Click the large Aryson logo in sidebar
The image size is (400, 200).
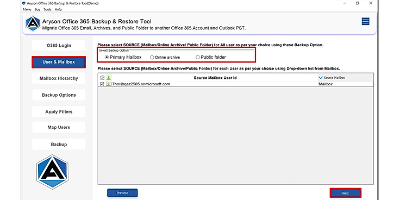click(x=52, y=172)
